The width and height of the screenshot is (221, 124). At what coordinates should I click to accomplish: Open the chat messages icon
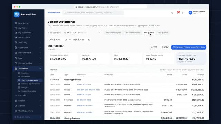click(x=183, y=13)
